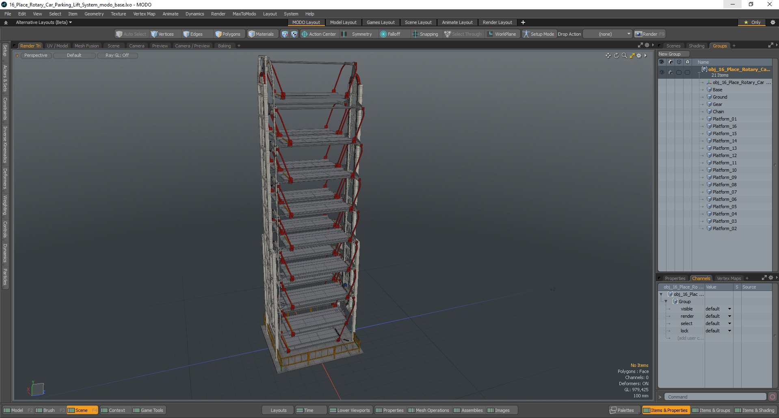Click the record button beside Command field

[x=773, y=397]
